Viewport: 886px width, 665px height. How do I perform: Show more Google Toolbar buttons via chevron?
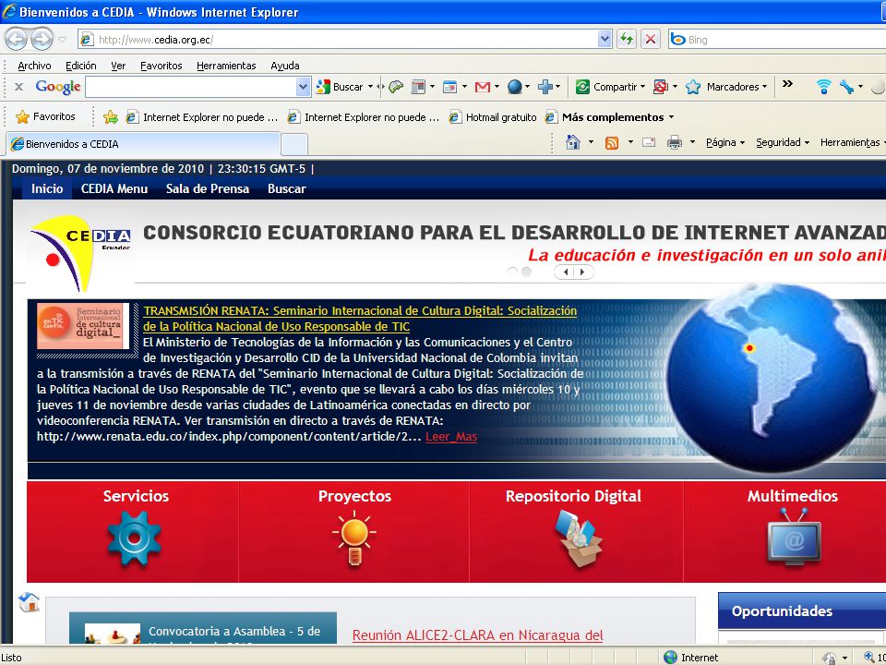point(787,84)
